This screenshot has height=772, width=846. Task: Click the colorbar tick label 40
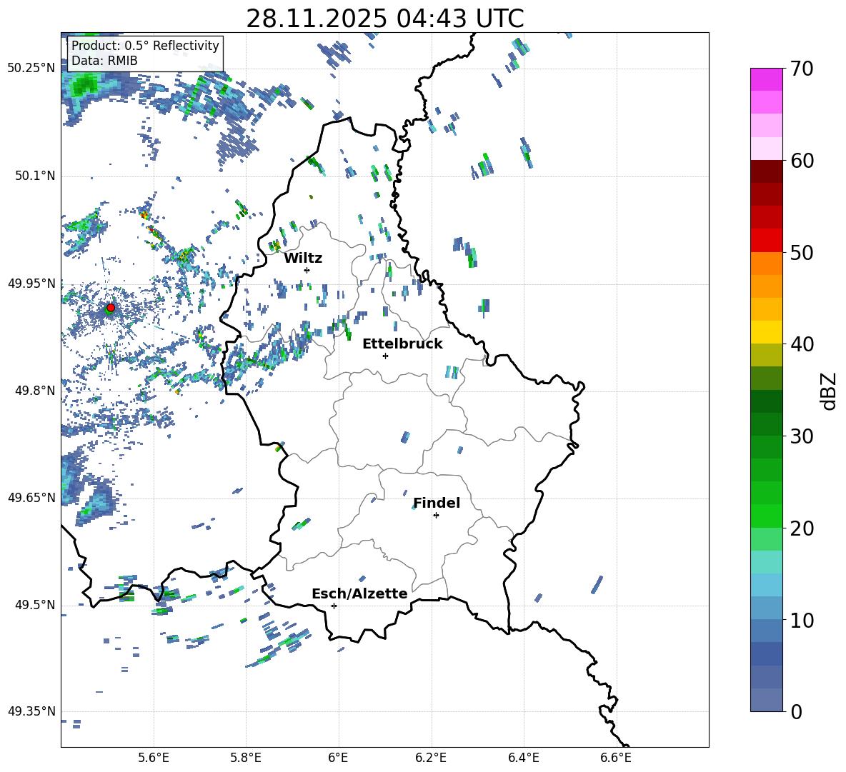point(802,344)
